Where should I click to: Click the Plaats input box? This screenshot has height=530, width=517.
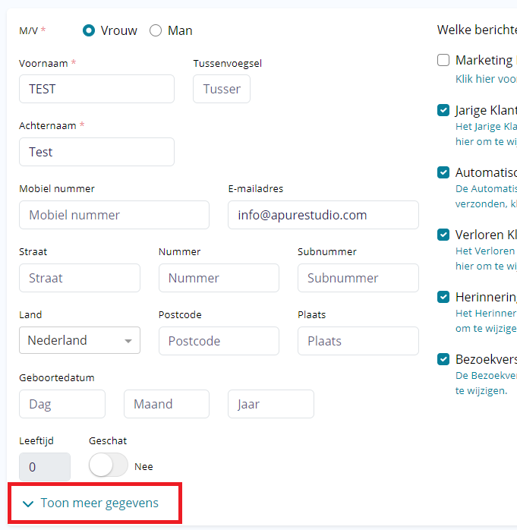[x=358, y=341]
